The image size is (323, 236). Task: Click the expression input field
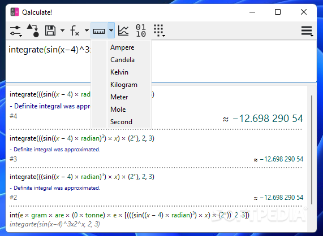161,62
